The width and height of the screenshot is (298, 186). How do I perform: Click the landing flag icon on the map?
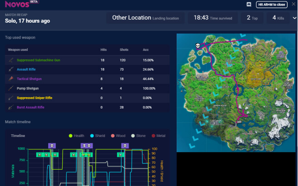(x=239, y=122)
